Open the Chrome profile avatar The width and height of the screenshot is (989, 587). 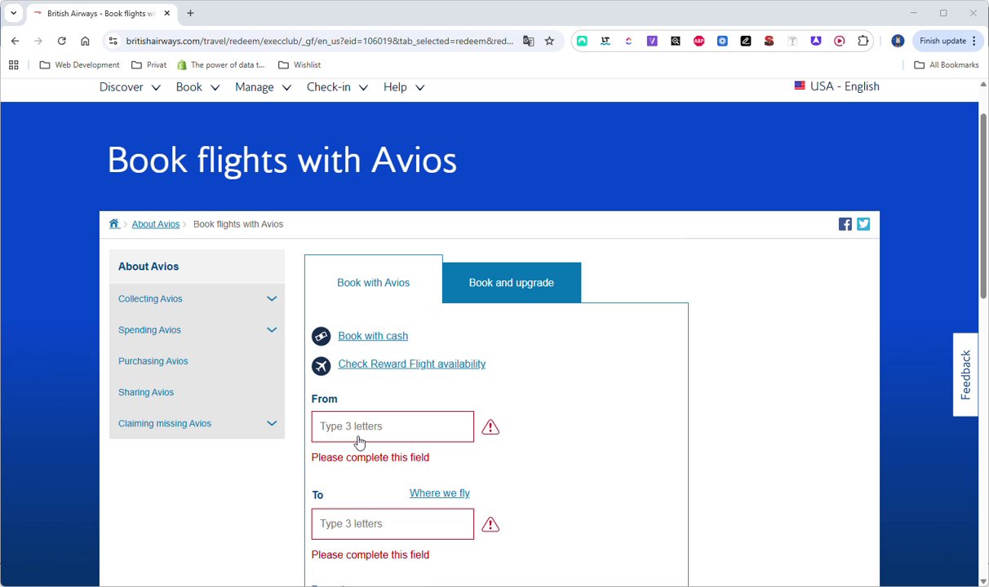898,41
